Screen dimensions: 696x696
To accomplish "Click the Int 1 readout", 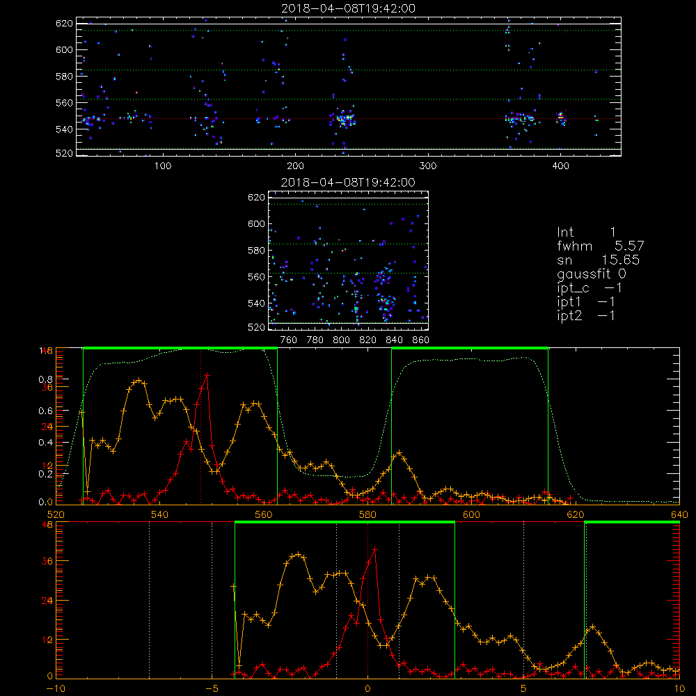I will pos(586,232).
